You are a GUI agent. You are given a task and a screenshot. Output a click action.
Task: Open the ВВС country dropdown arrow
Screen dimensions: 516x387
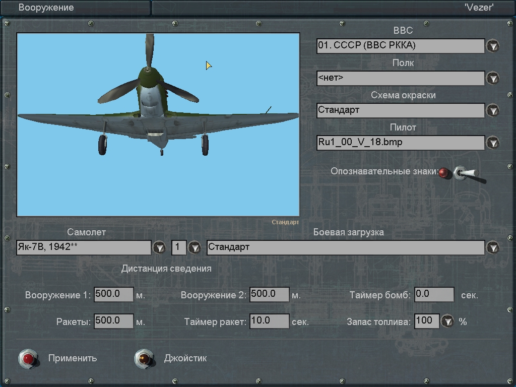point(492,46)
